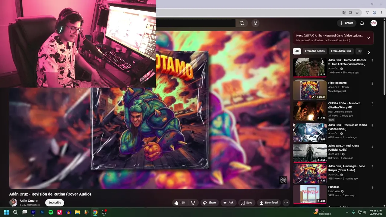Select the All filter chip
386x217 pixels.
point(297,51)
